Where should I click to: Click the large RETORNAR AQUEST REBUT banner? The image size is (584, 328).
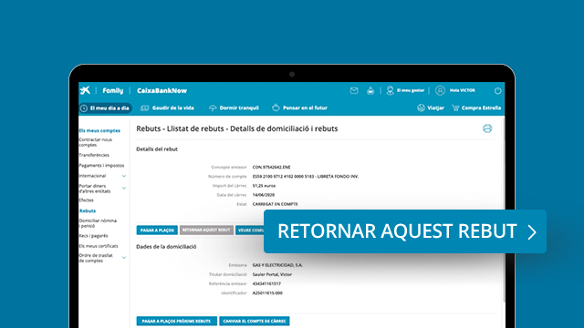tap(405, 231)
